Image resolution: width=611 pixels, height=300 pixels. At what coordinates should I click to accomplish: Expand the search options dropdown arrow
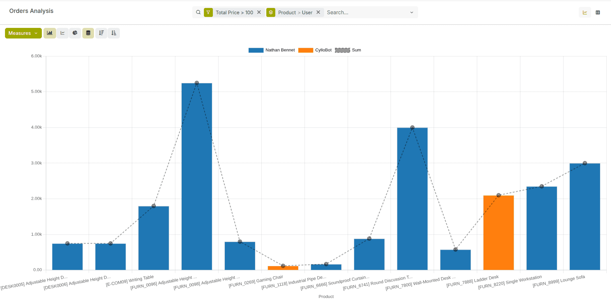[412, 13]
